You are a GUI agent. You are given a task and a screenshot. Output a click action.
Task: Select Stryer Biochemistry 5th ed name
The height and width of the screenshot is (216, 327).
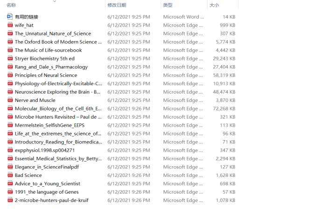(45, 59)
